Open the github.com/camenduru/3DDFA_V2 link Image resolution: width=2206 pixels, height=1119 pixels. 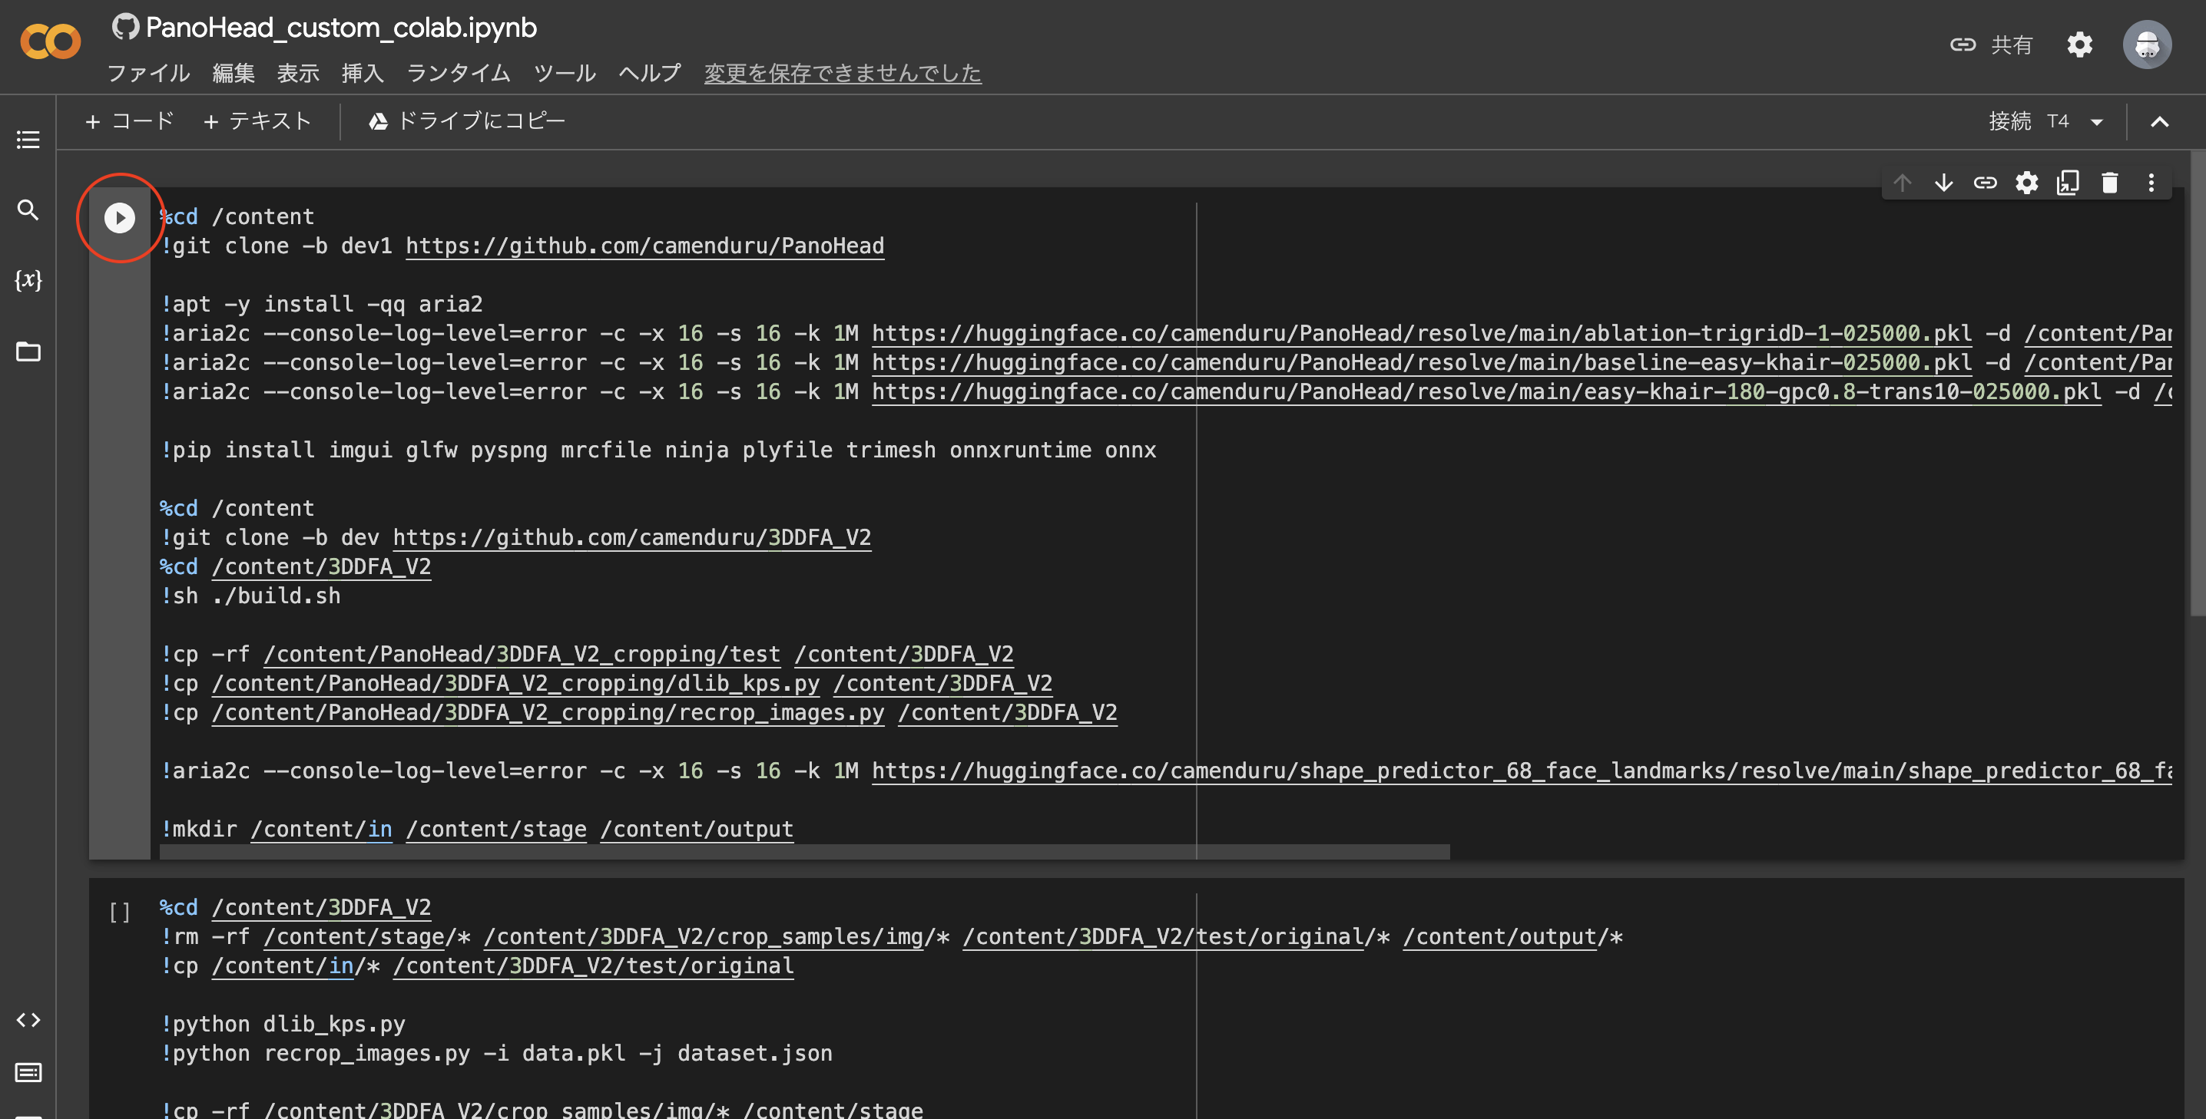click(632, 538)
